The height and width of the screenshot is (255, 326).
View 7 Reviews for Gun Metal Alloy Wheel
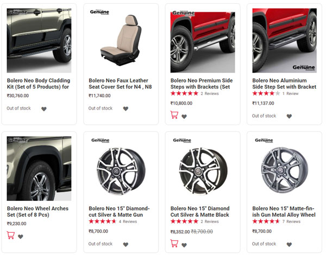[293, 221]
